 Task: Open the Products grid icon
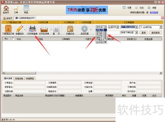coord(26,8)
